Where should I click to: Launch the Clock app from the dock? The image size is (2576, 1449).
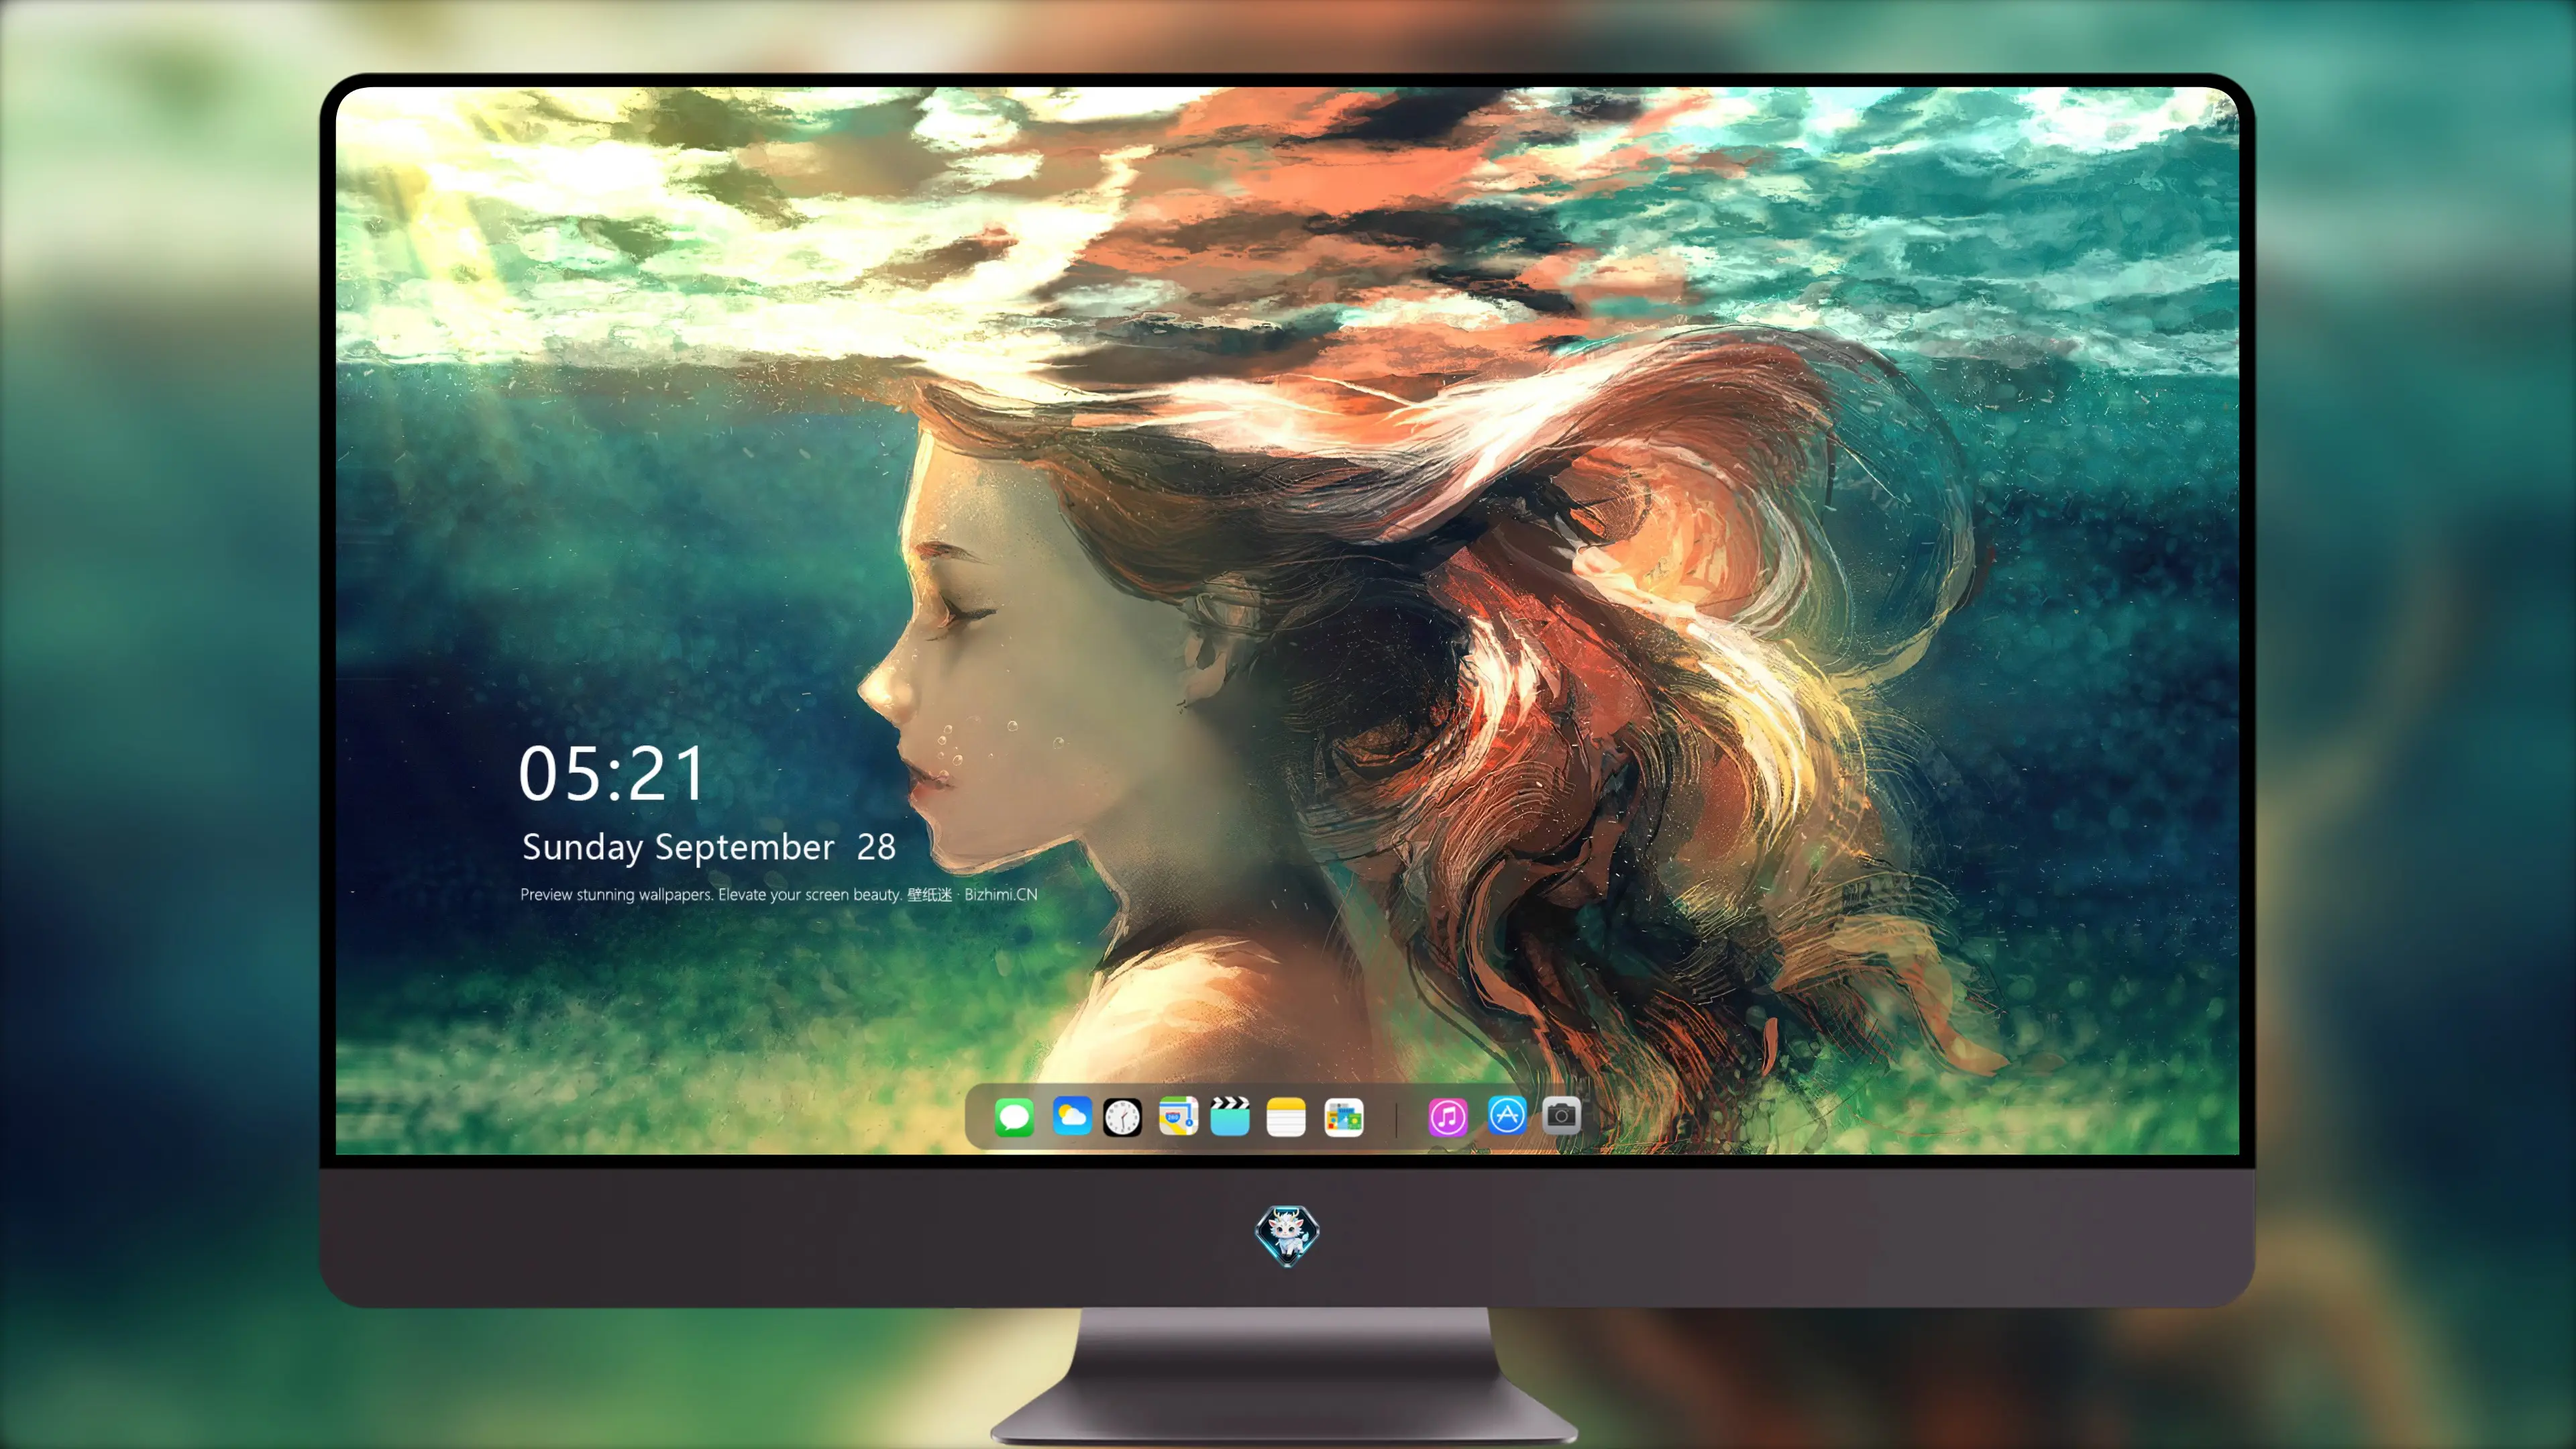pos(1122,1117)
